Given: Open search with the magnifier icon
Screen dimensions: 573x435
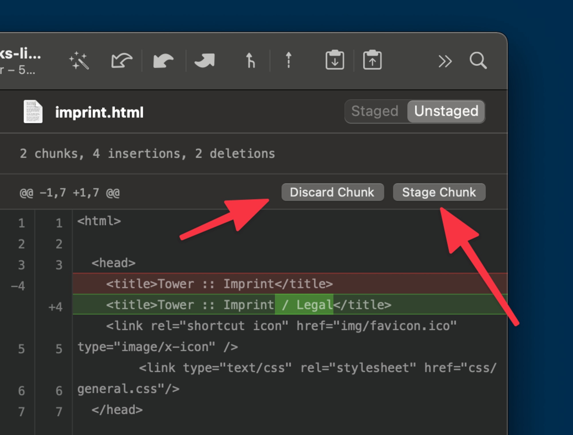Looking at the screenshot, I should [478, 60].
